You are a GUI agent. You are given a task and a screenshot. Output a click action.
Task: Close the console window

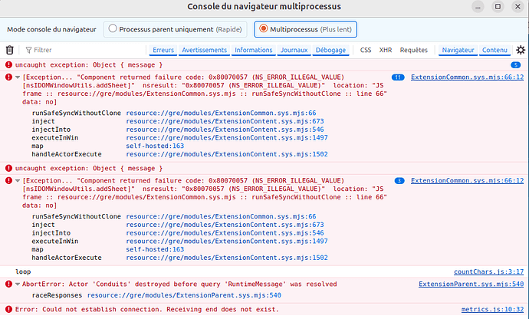point(517,6)
